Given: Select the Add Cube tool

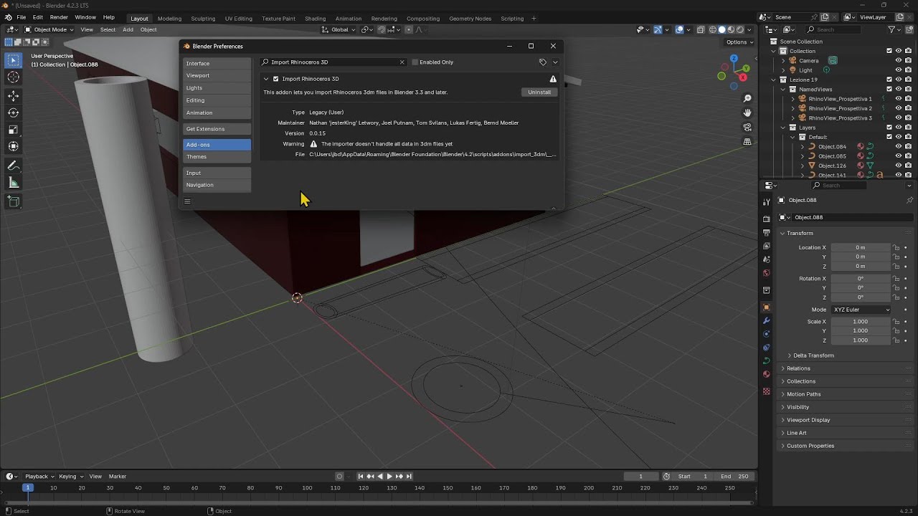Looking at the screenshot, I should [x=13, y=201].
